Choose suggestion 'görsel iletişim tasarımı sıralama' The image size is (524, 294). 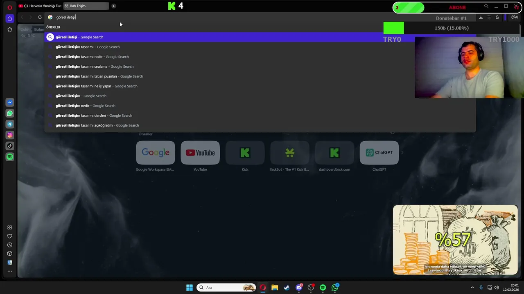point(260,67)
